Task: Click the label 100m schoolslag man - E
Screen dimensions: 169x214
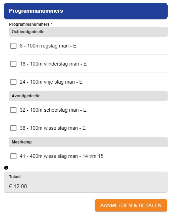Action: pos(58,110)
